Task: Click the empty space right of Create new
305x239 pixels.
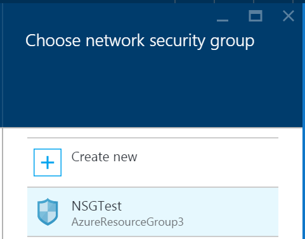Action: (207, 162)
